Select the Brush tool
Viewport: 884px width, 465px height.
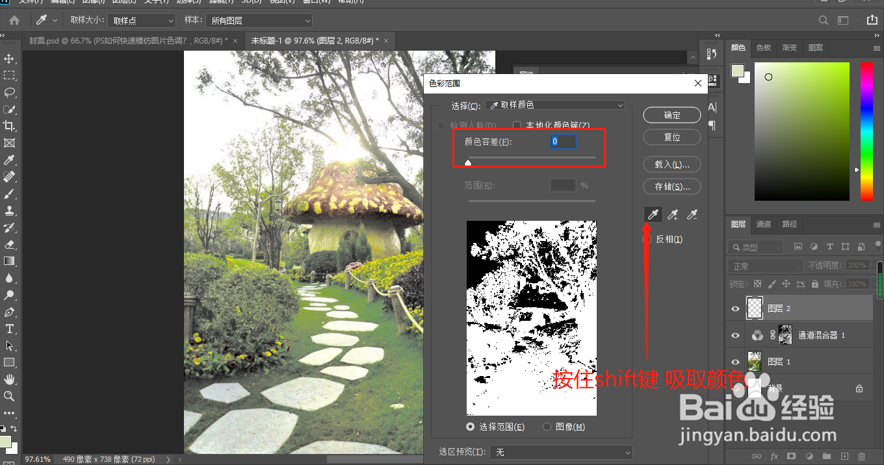(9, 194)
